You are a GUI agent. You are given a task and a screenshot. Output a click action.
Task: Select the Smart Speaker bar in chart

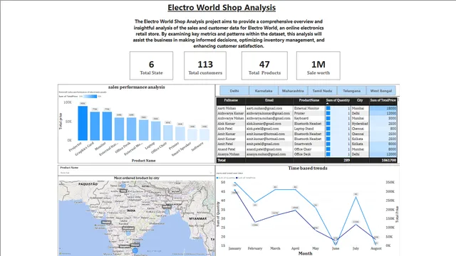coord(192,134)
